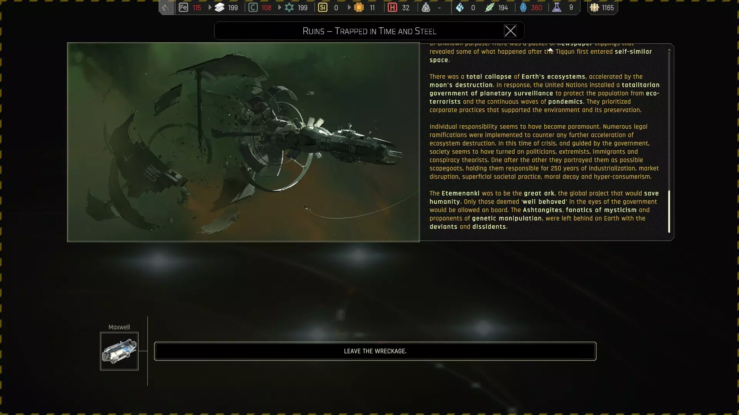Click the science flask resource icon
The width and height of the screenshot is (739, 415).
pyautogui.click(x=557, y=7)
